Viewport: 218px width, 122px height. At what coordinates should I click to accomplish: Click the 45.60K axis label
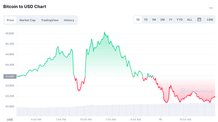click(x=10, y=33)
